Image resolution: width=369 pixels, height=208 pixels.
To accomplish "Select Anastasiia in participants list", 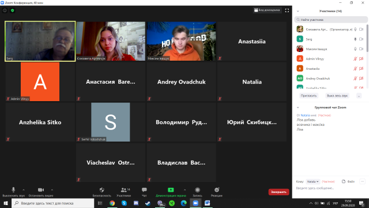I will click(330, 69).
